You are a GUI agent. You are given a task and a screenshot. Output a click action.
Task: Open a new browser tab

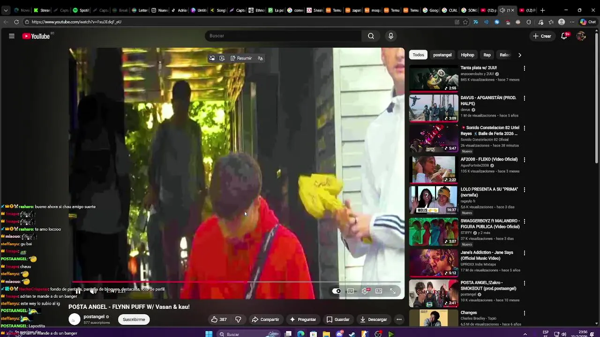pyautogui.click(x=542, y=10)
